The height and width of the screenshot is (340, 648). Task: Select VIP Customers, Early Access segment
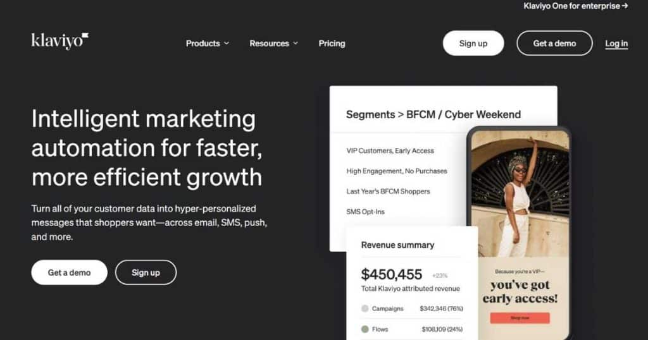point(390,150)
